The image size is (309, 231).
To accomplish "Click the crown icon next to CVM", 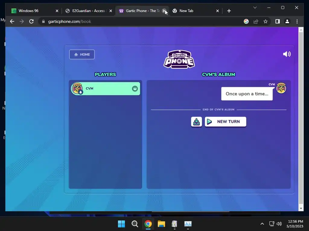I will point(135,89).
